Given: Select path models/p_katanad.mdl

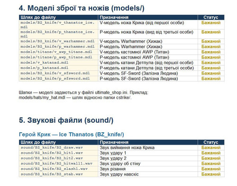Looking at the screenshot, I should (x=44, y=68).
